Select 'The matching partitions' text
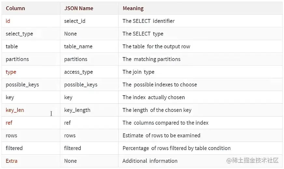The width and height of the screenshot is (284, 169). (151, 59)
